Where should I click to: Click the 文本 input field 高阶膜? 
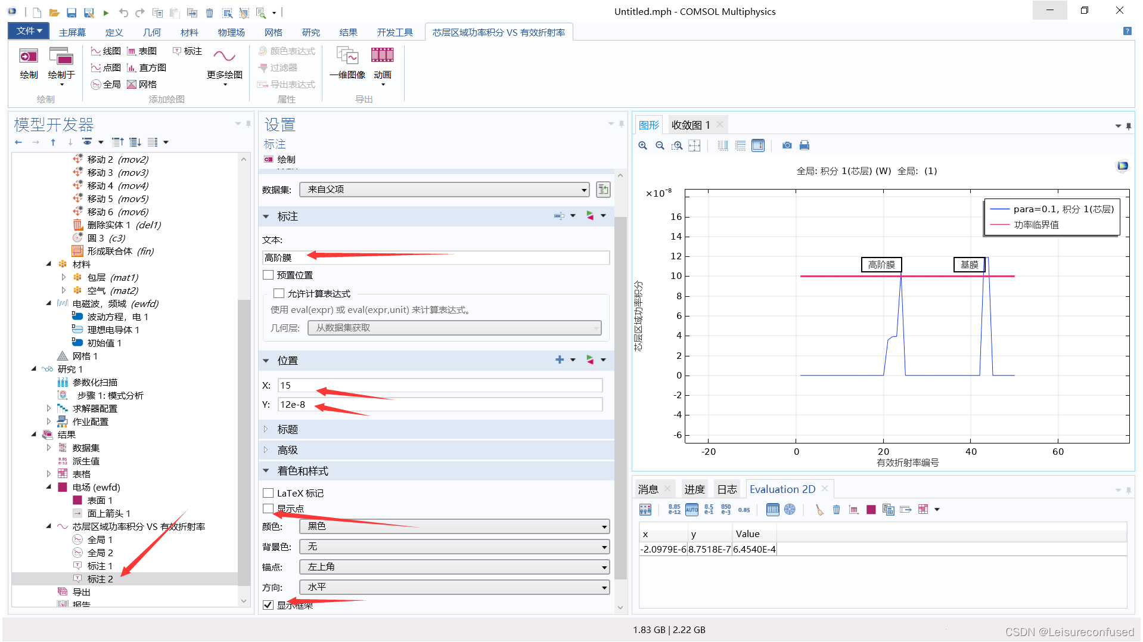point(436,258)
